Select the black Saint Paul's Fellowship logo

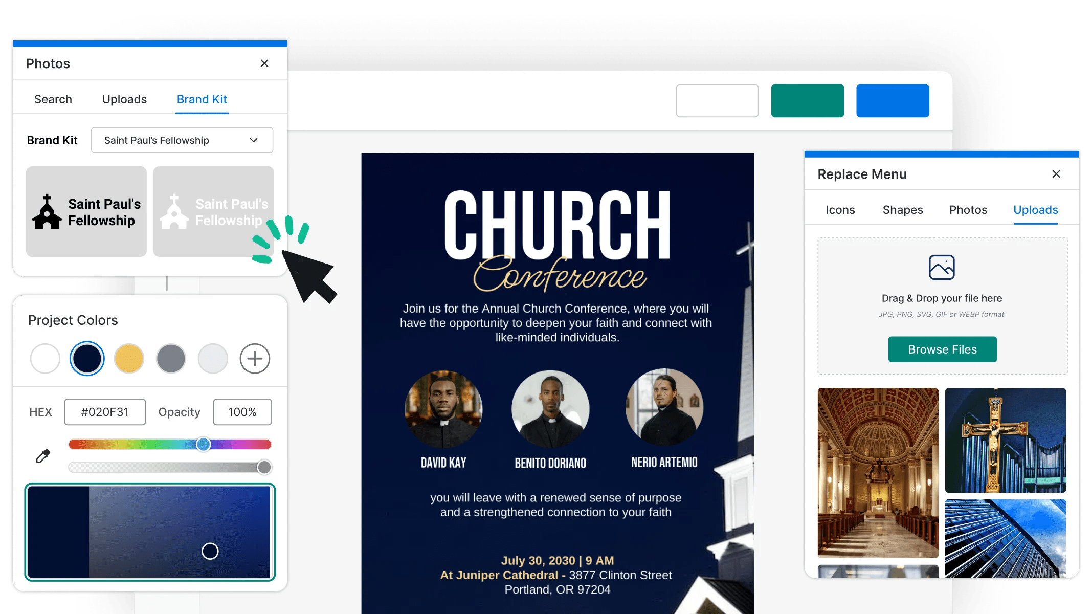pos(86,211)
